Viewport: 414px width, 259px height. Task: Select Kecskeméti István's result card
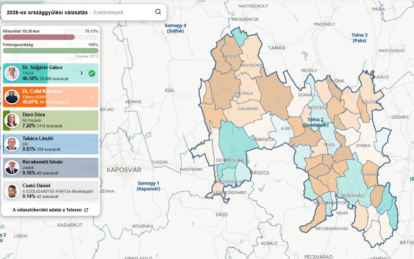click(x=51, y=168)
